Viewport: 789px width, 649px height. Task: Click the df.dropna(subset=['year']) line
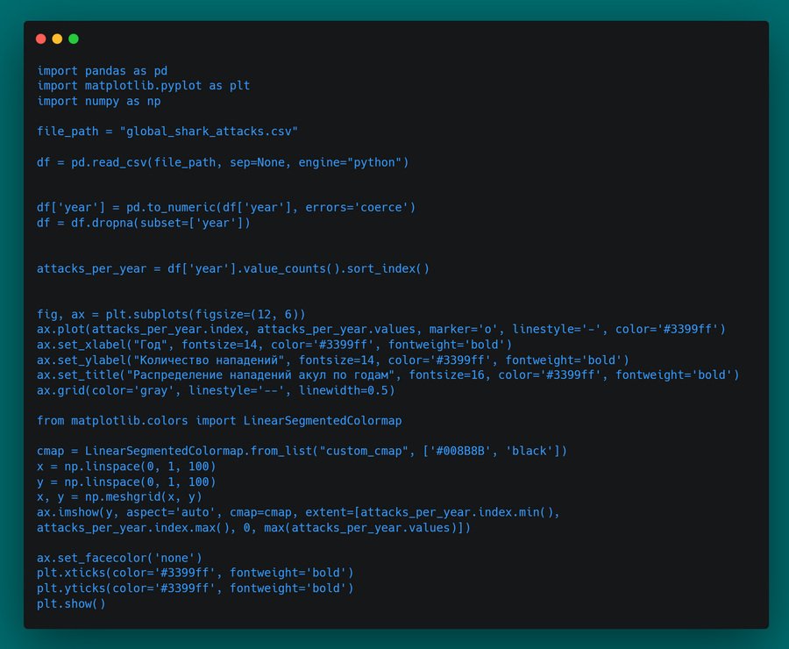pos(144,223)
